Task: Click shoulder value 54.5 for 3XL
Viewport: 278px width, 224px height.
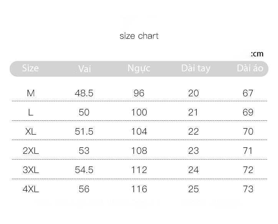Action: pyautogui.click(x=84, y=170)
